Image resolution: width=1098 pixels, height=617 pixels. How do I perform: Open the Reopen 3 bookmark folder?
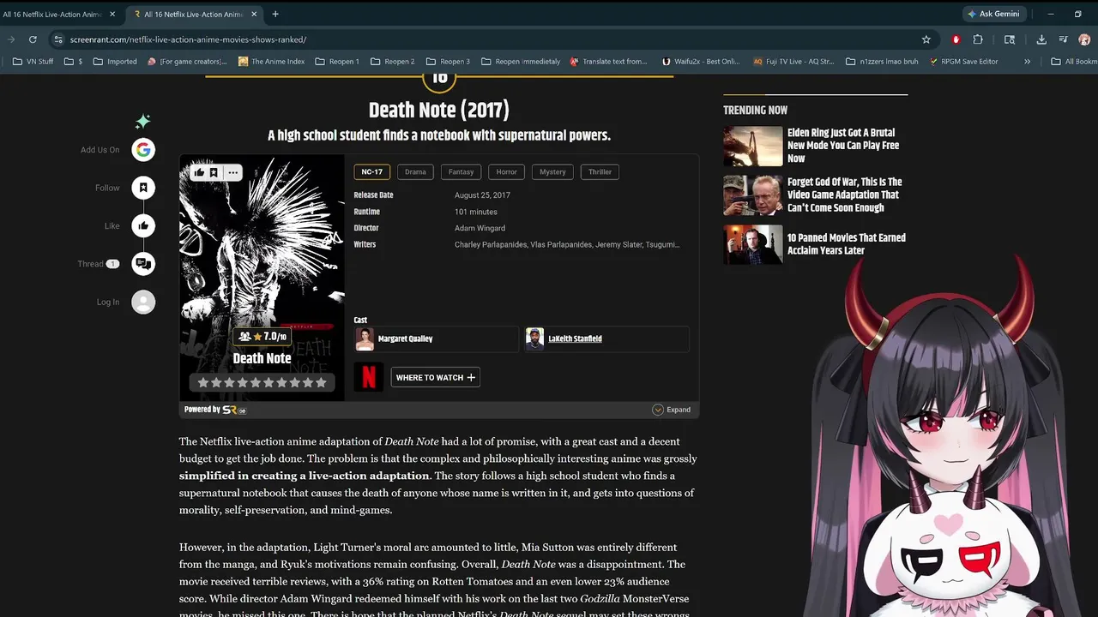click(x=448, y=62)
